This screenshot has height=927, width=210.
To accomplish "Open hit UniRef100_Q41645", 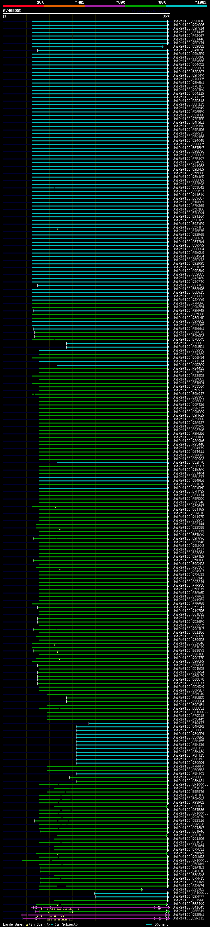I will click(x=188, y=907).
